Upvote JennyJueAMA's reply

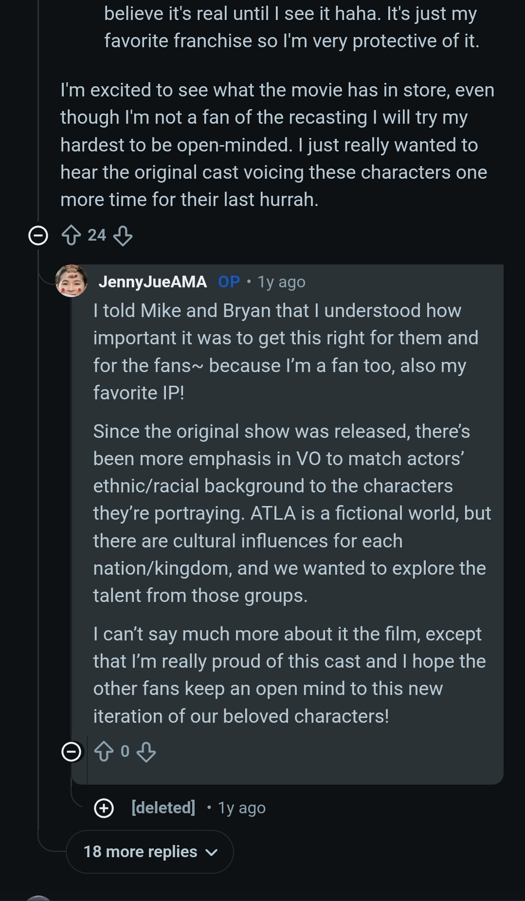[x=104, y=751]
